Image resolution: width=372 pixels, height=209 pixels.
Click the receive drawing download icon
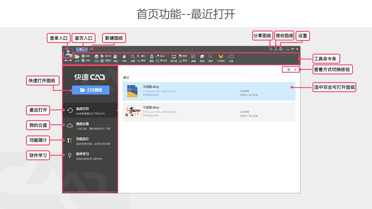(x=276, y=49)
